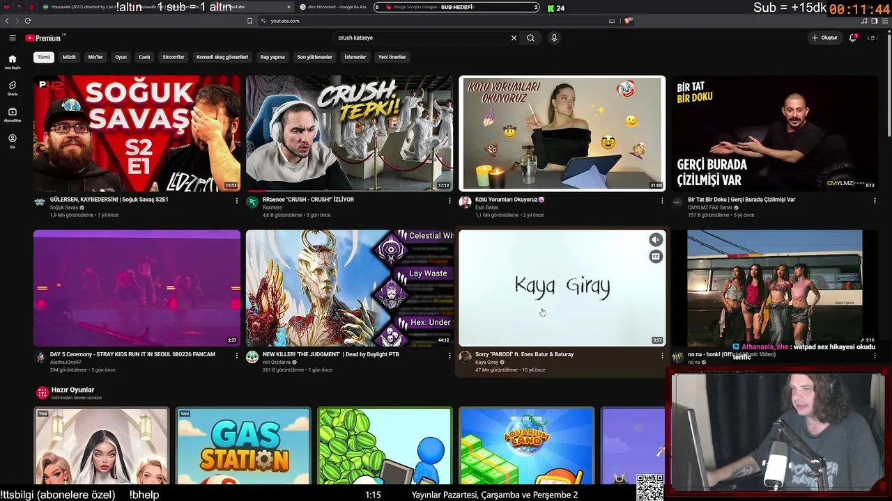Select the Son yüklenenler filter chip
Image resolution: width=892 pixels, height=501 pixels.
(314, 57)
